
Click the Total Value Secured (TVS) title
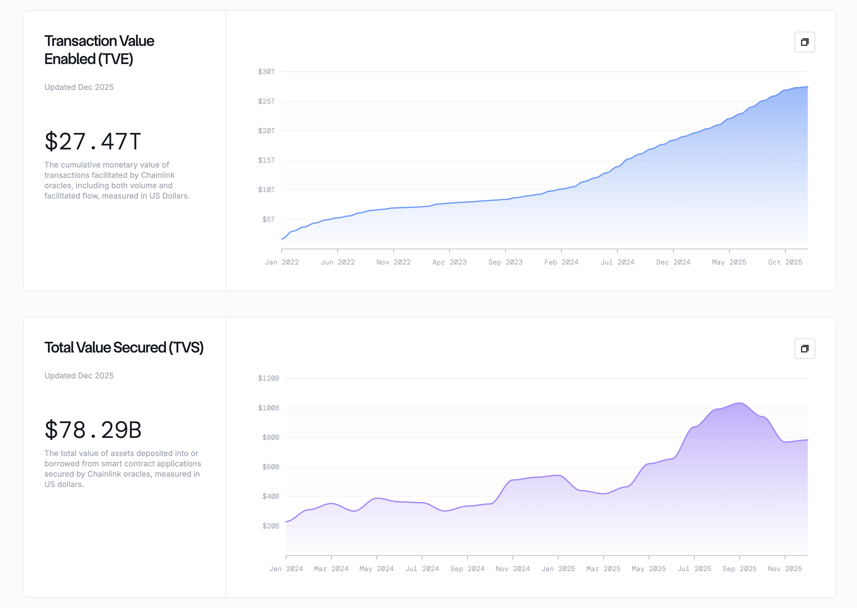pyautogui.click(x=125, y=347)
